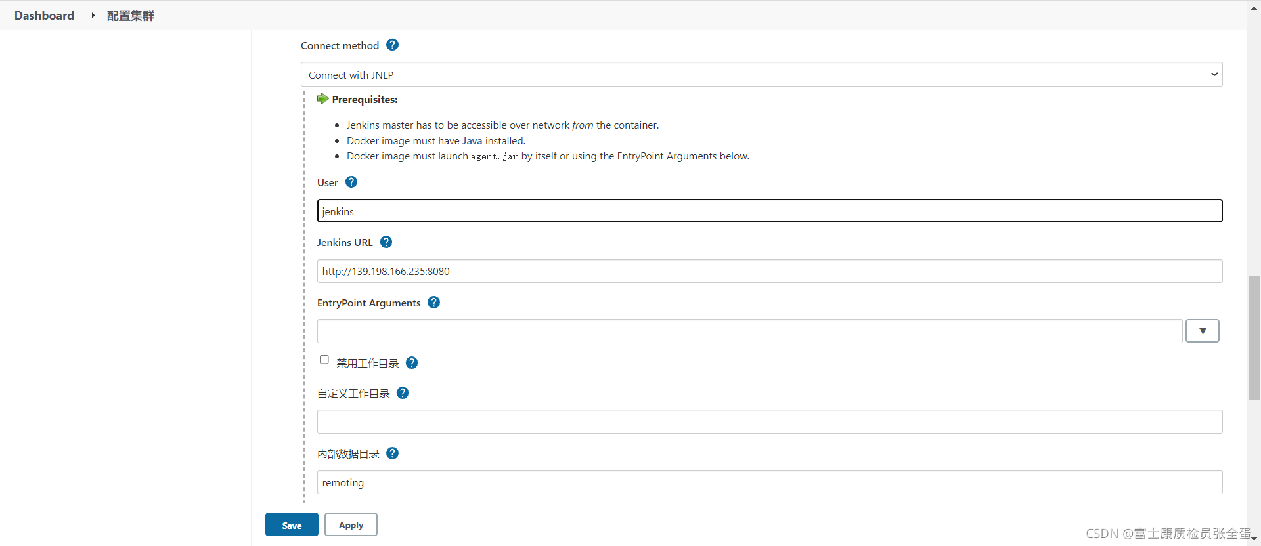Click the breadcrumb separator arrow
This screenshot has width=1261, height=546.
click(x=93, y=15)
